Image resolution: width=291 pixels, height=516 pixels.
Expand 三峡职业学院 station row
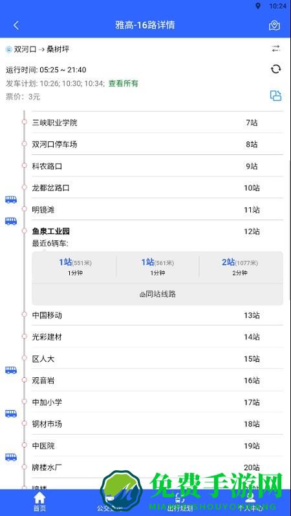(x=157, y=123)
